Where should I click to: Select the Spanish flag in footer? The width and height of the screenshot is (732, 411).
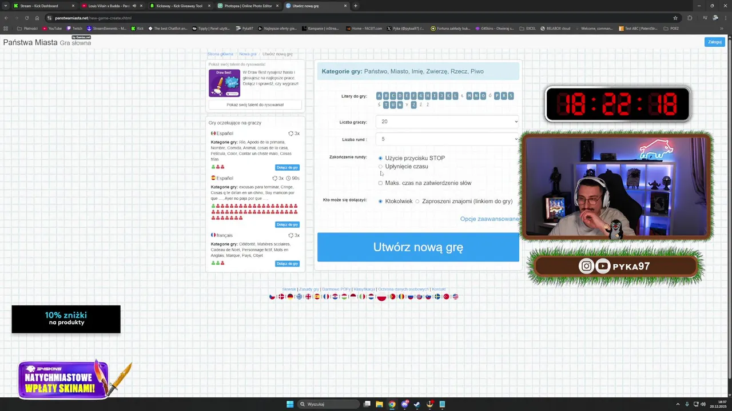point(317,296)
